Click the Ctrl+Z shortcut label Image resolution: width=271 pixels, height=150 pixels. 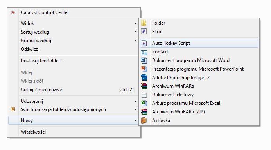tap(126, 90)
